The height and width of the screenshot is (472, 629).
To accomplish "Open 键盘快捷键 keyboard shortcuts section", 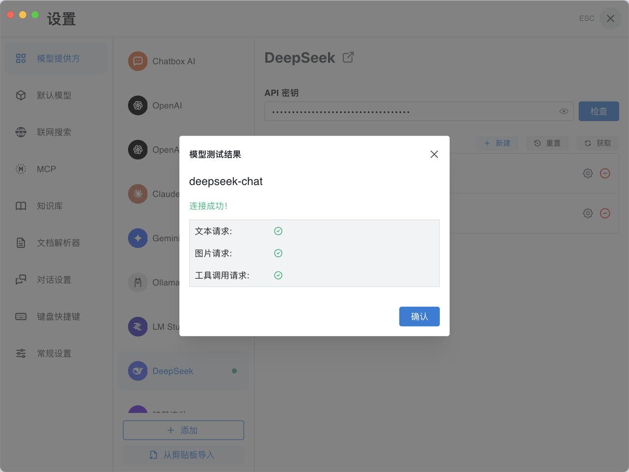I will coord(58,317).
